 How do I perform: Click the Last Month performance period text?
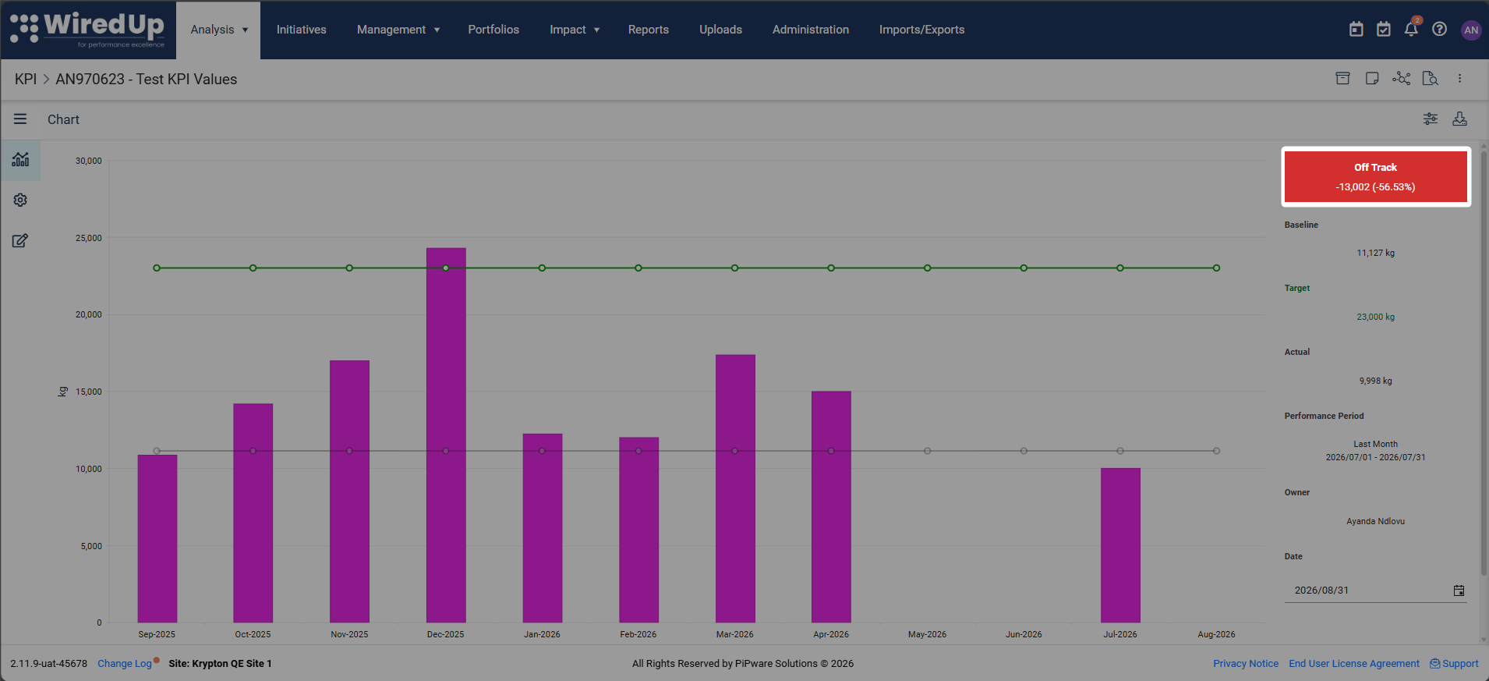point(1375,444)
